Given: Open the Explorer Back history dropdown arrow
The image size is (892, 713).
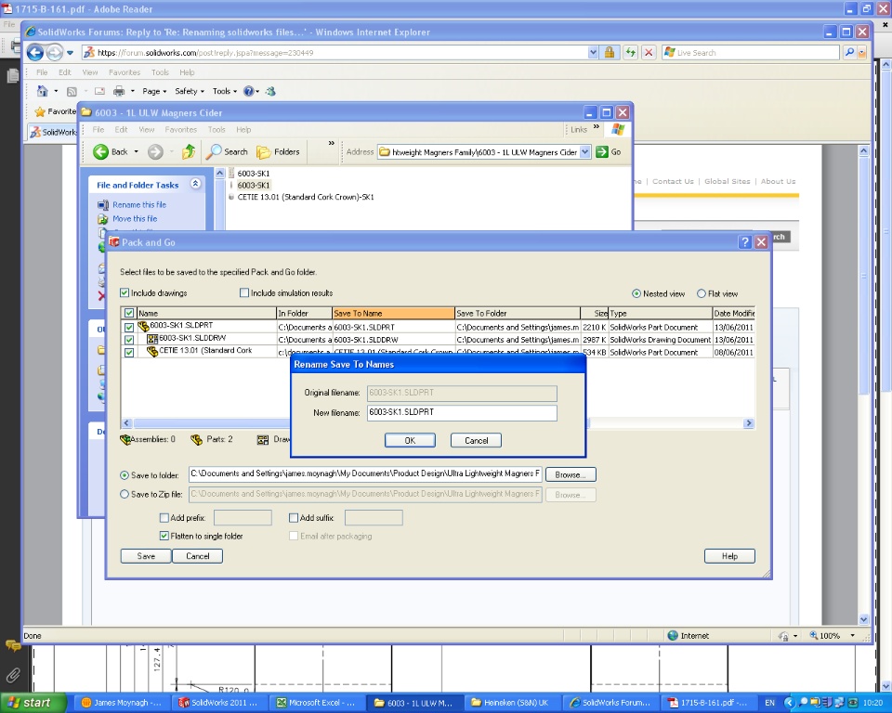Looking at the screenshot, I should point(136,152).
